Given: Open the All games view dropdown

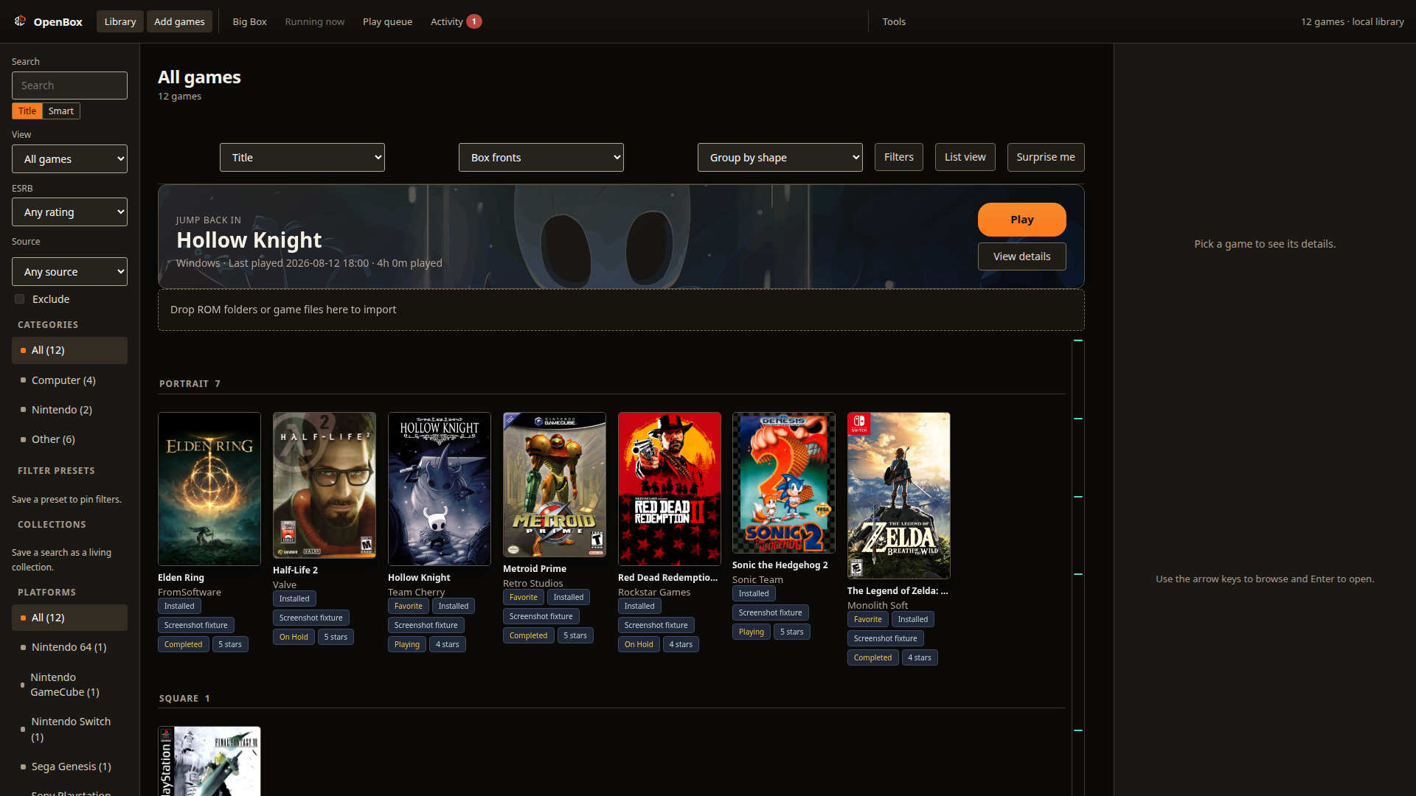Looking at the screenshot, I should click(x=69, y=159).
